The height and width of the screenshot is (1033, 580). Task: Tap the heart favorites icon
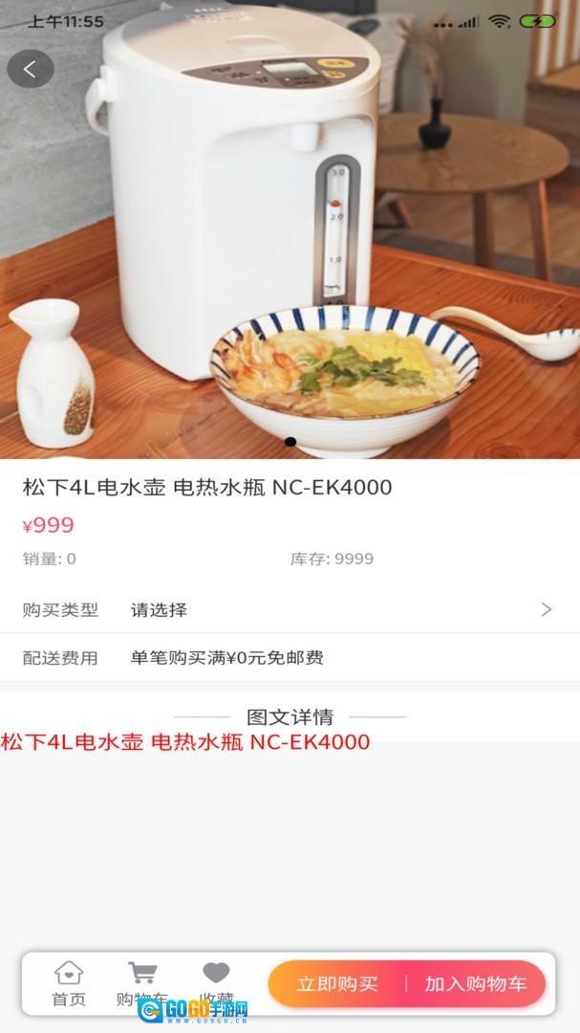(216, 973)
